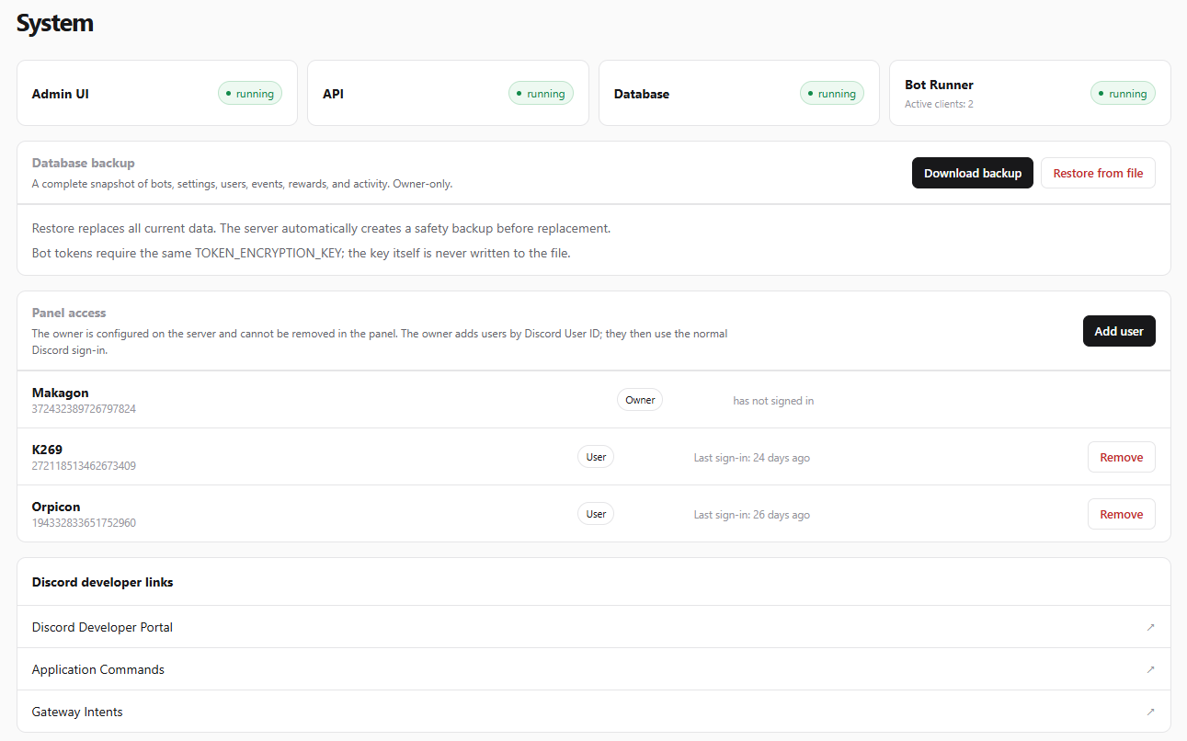Click the User role badge for Orpicon

point(596,514)
